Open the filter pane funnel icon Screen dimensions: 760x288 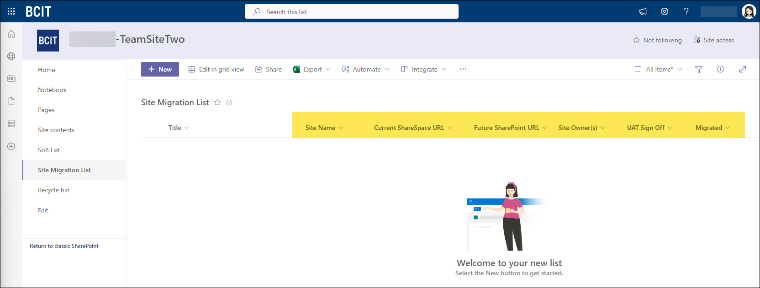[699, 69]
